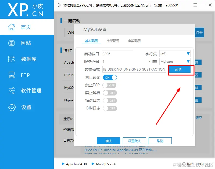Click the 启动端口 3306 input field
The height and width of the screenshot is (169, 215).
click(x=117, y=54)
